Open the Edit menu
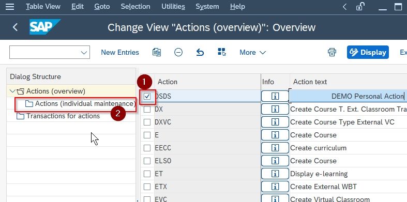Viewport: 407px width, 202px height. coord(78,7)
